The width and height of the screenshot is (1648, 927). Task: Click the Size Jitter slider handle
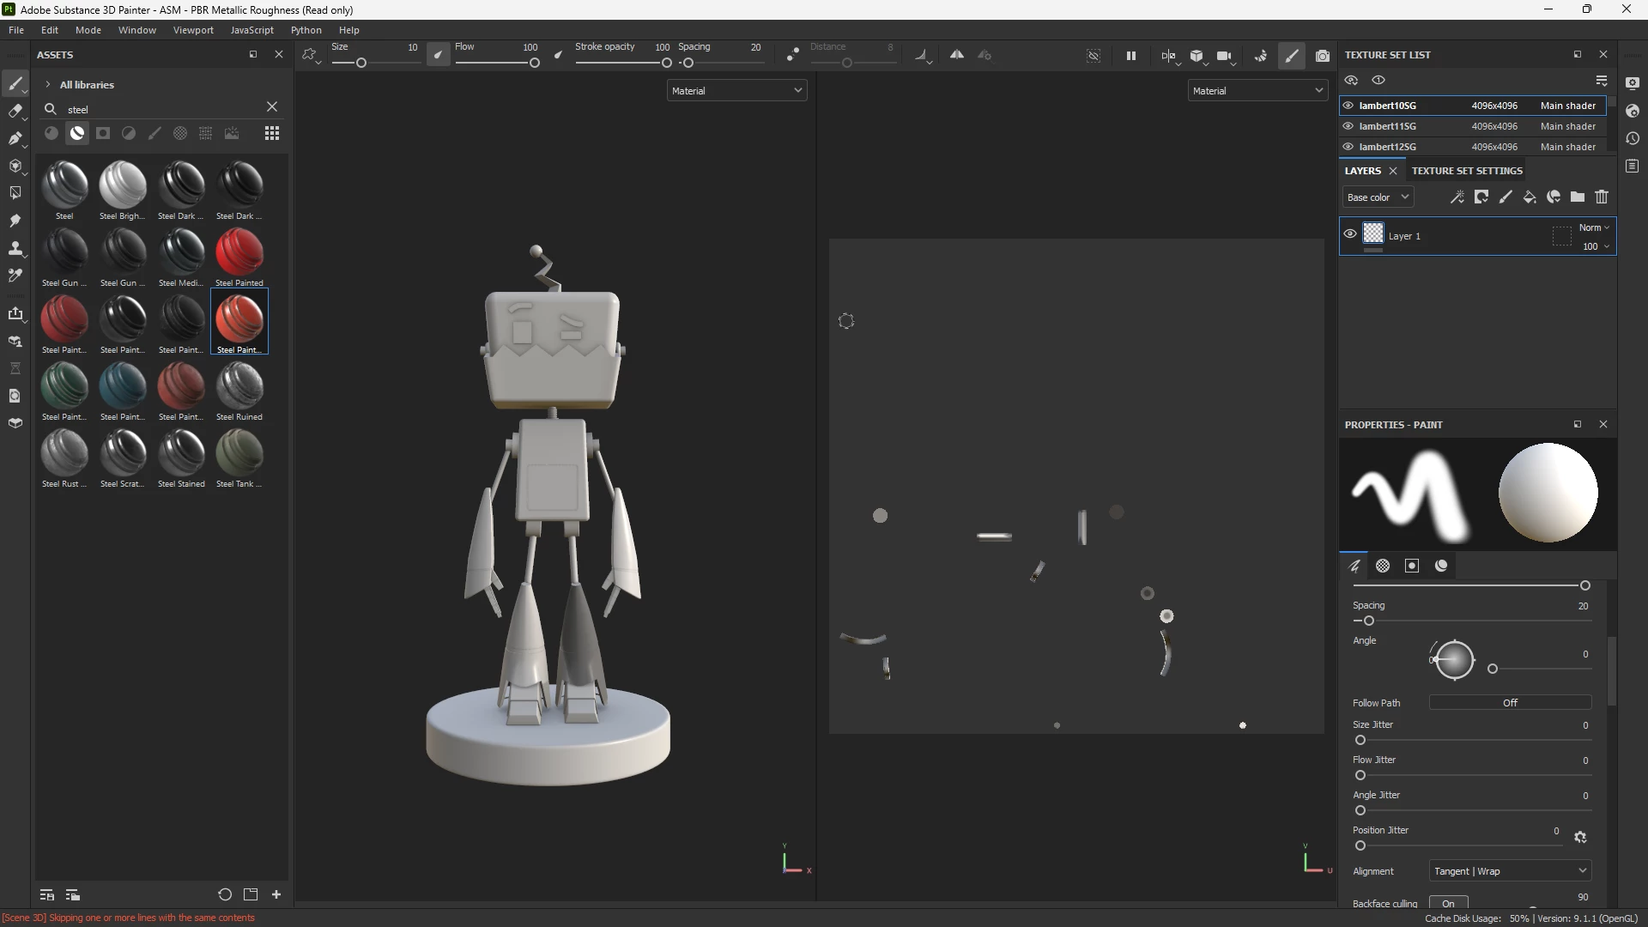coord(1360,740)
